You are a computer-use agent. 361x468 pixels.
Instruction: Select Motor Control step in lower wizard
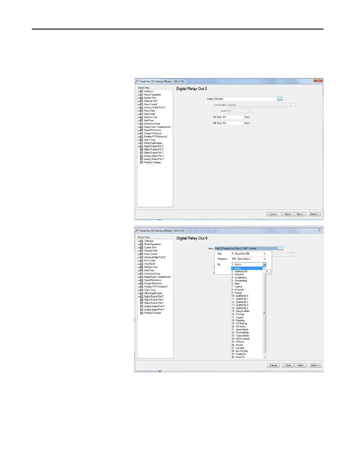[151, 254]
